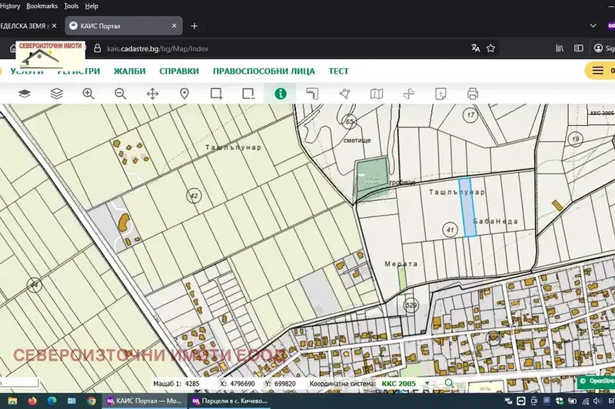Open the РЕГИСТРИ menu

click(x=78, y=71)
